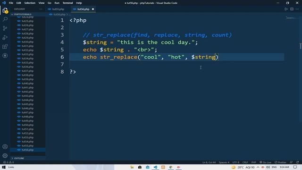The height and width of the screenshot is (170, 302).
Task: Change language mode PHP in status bar
Action: pos(254,162)
